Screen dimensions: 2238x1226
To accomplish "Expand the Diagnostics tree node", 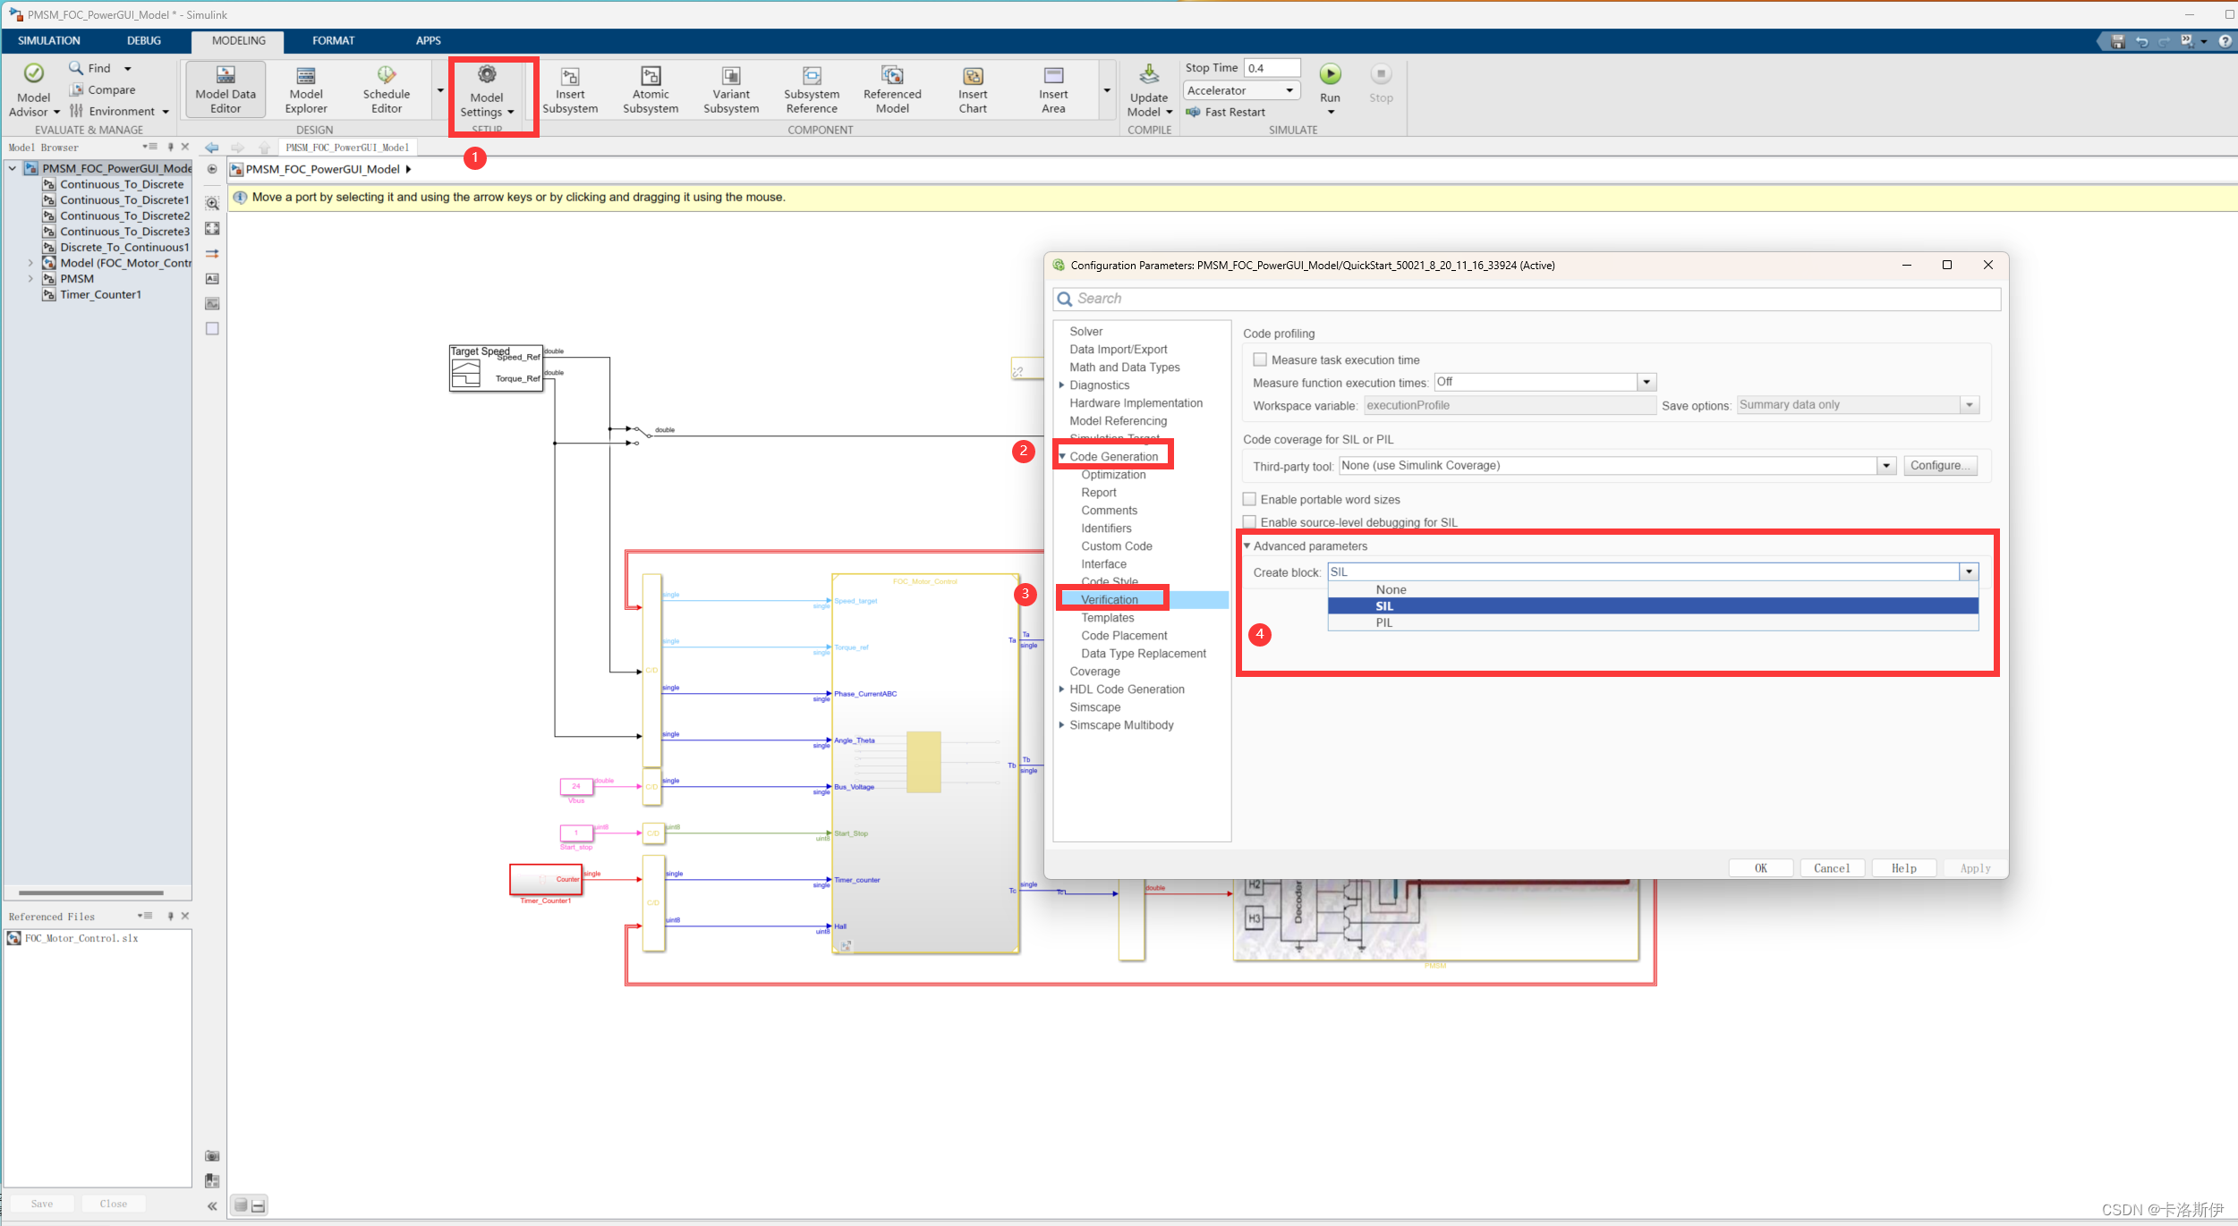I will [1062, 385].
